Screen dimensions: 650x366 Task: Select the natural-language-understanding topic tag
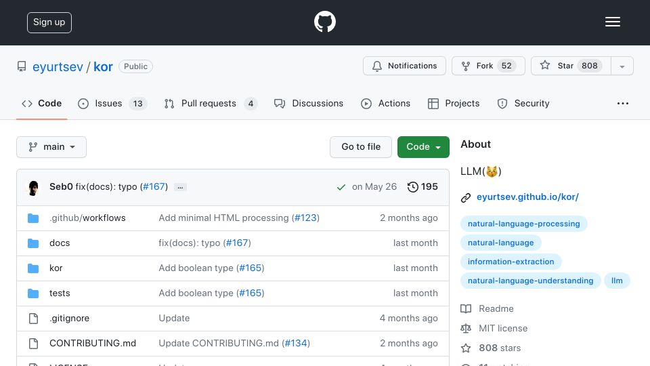[x=530, y=281]
